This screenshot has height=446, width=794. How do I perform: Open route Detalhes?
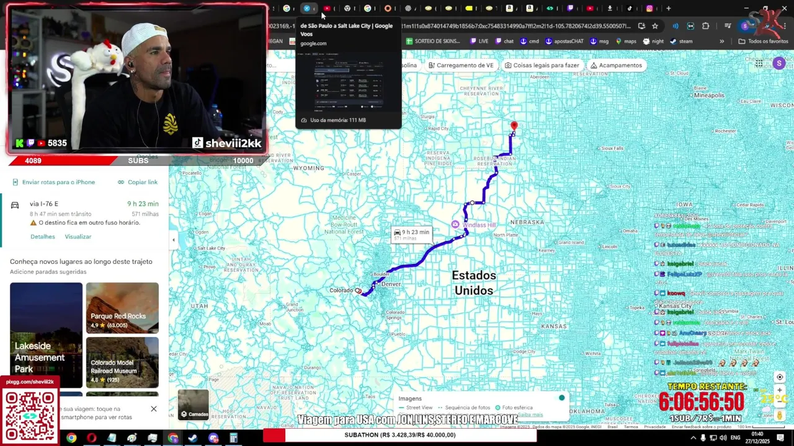click(43, 237)
